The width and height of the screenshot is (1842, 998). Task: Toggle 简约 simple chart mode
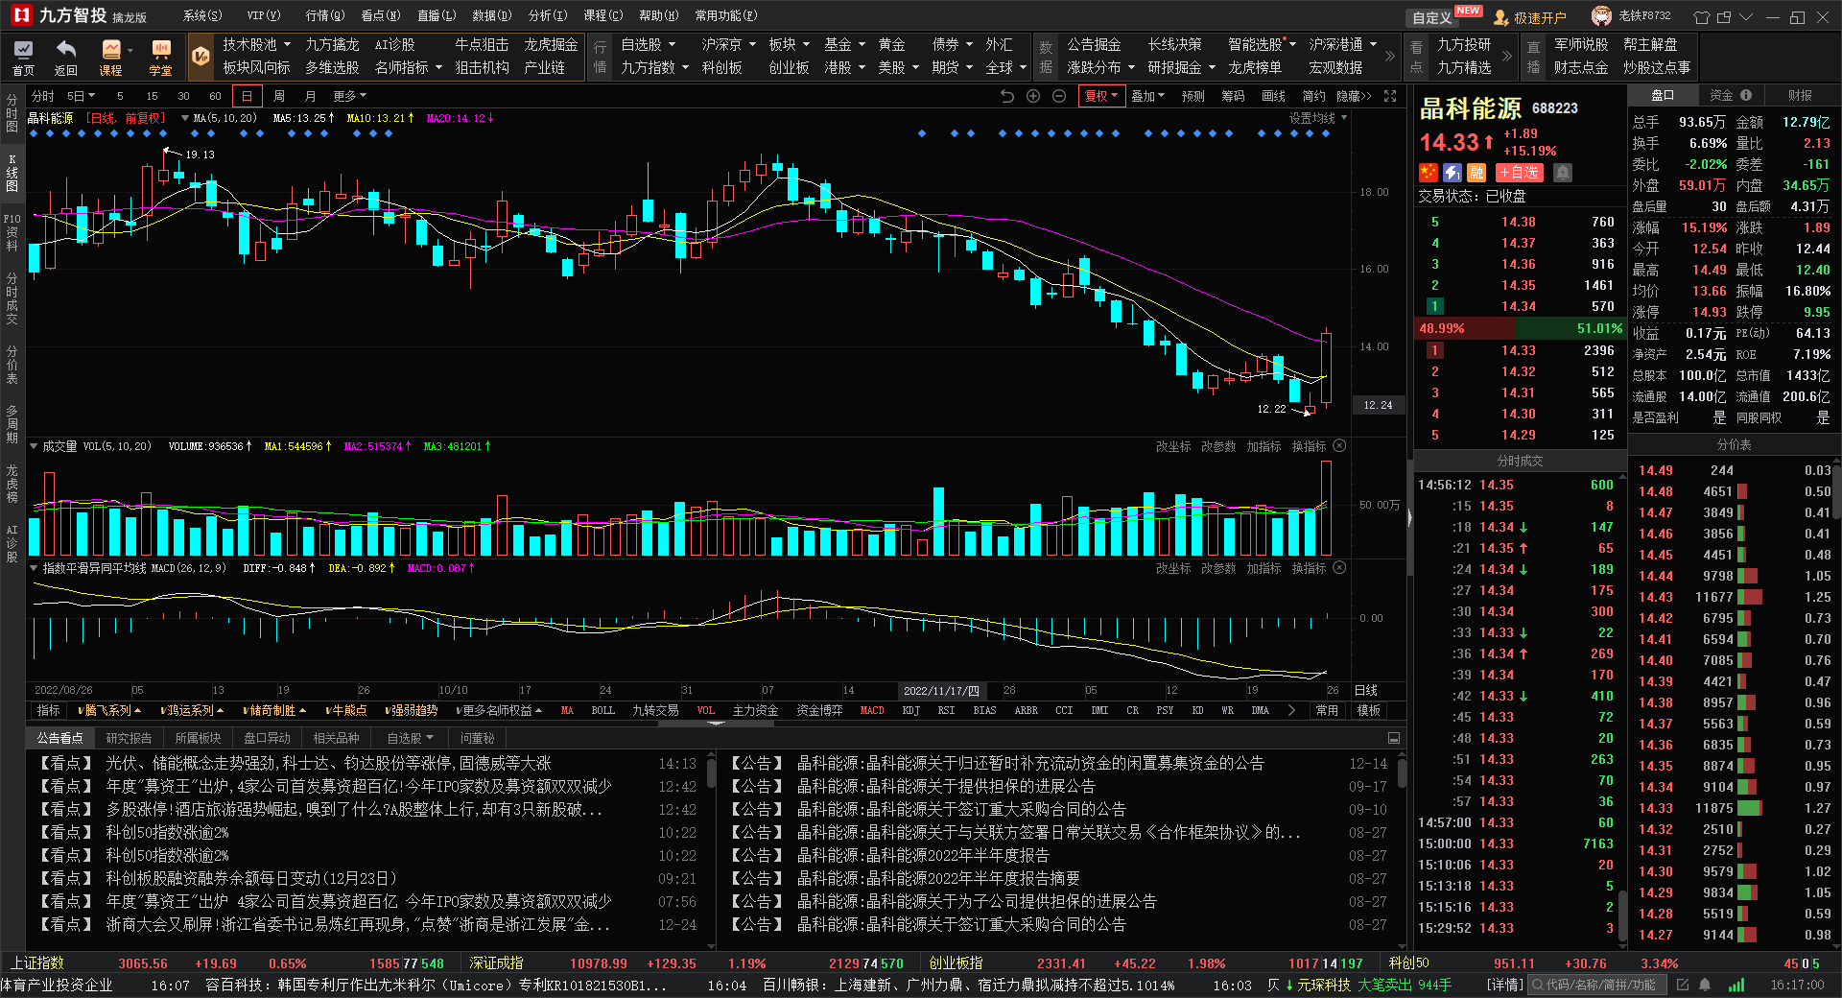[x=1314, y=96]
